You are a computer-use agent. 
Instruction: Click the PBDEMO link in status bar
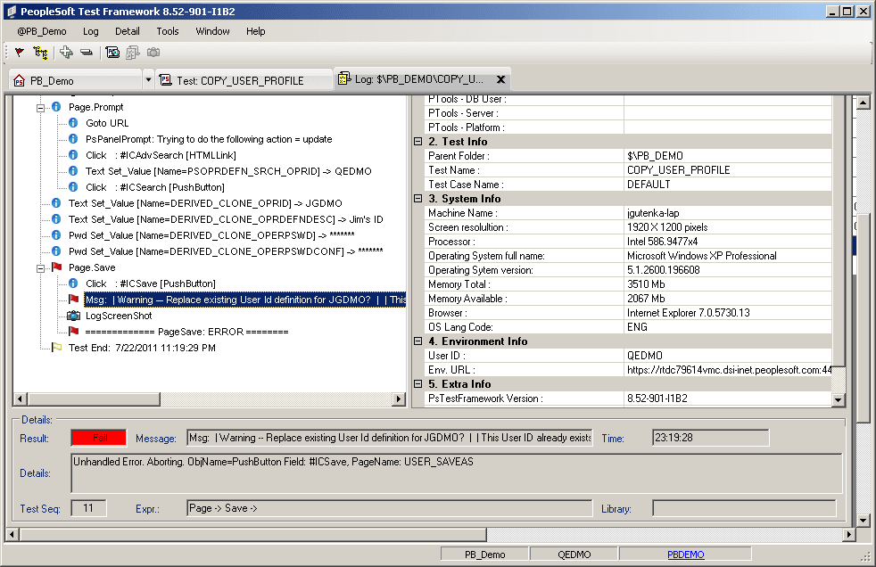(x=685, y=554)
